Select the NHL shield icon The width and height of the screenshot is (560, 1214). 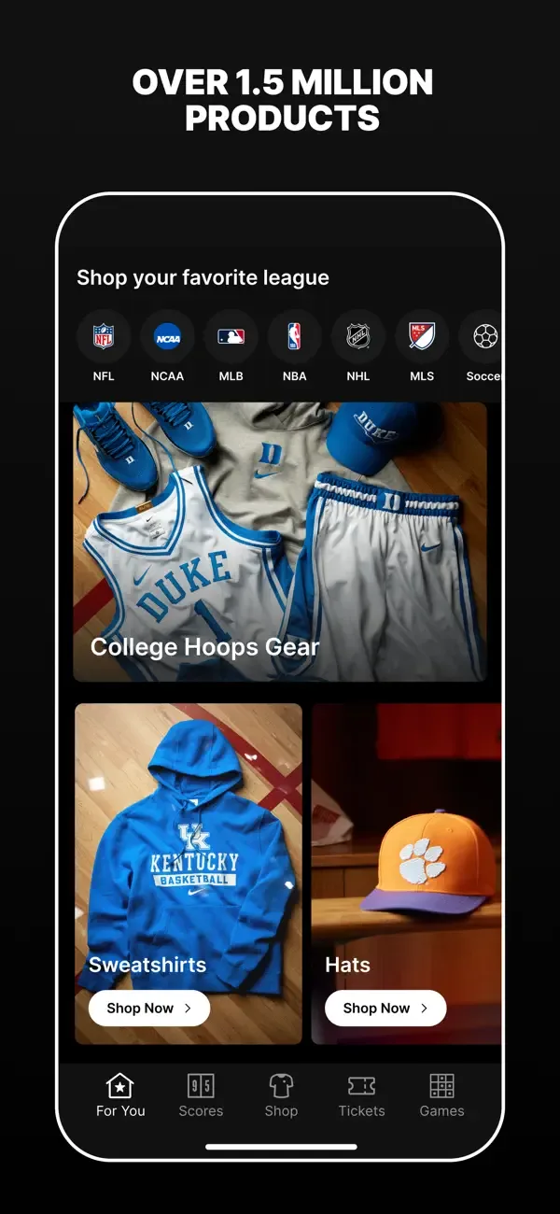pyautogui.click(x=358, y=336)
